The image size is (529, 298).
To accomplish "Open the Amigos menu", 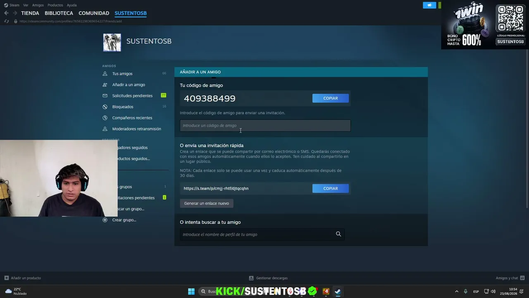I will pos(38,5).
